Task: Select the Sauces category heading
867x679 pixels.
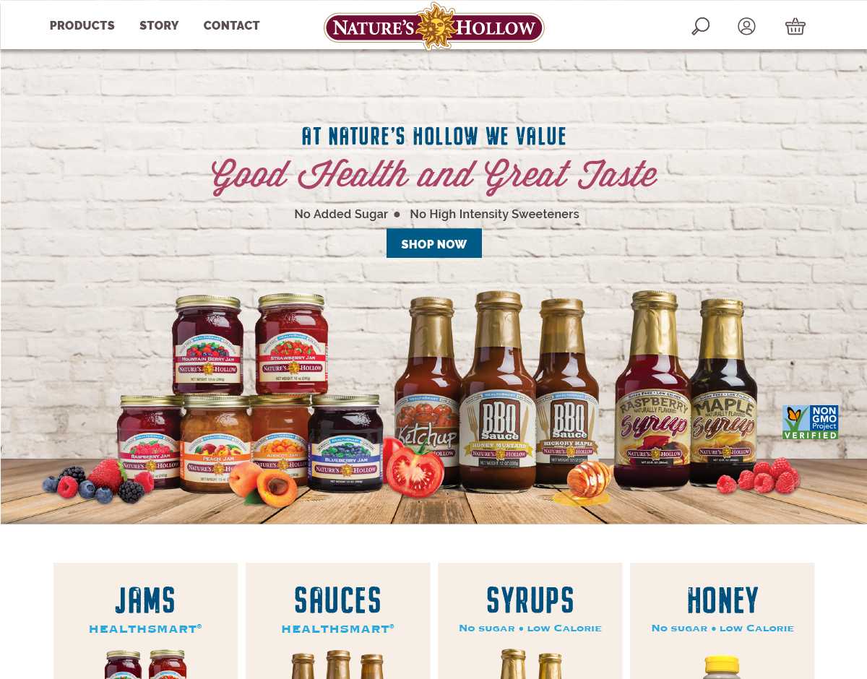Action: point(337,600)
